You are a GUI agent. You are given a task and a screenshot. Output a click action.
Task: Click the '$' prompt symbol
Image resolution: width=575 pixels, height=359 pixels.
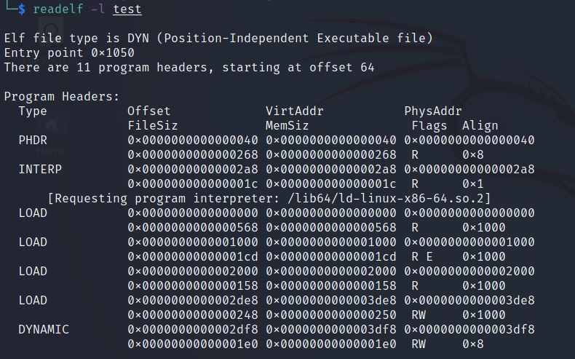(22, 9)
